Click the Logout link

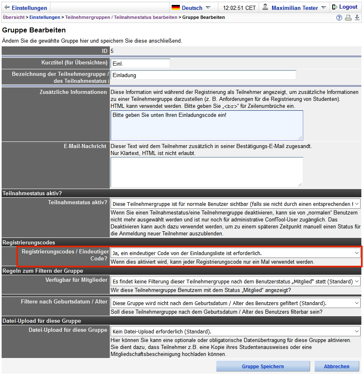pyautogui.click(x=348, y=7)
